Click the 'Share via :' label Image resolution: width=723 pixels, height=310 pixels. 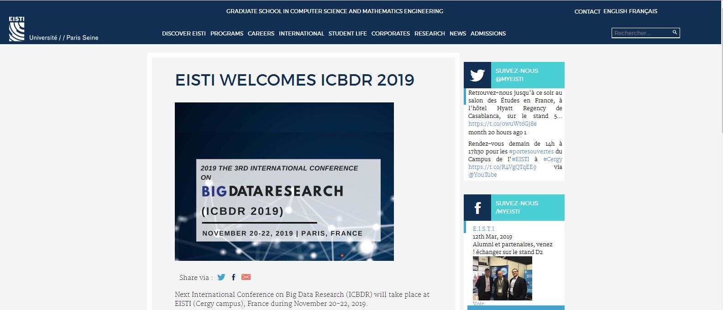click(x=196, y=278)
